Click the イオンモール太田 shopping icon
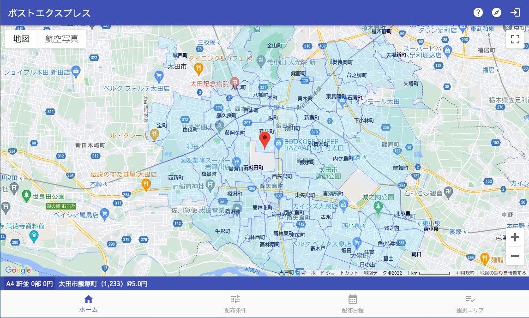Image resolution: width=529 pixels, height=318 pixels. 342,102
